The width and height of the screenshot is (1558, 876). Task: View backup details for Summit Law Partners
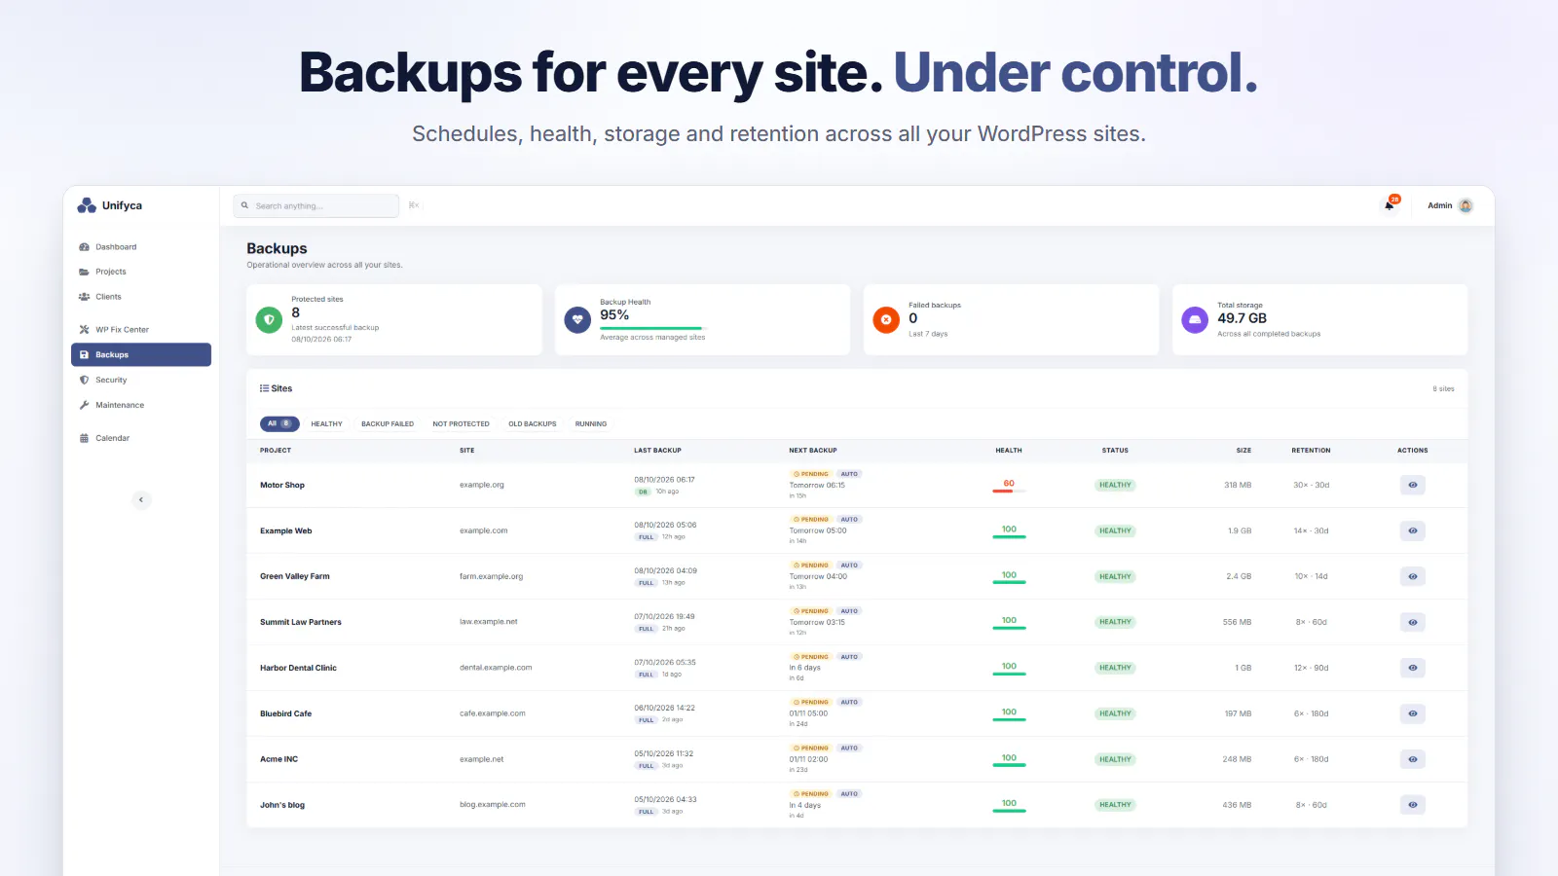pos(1412,622)
